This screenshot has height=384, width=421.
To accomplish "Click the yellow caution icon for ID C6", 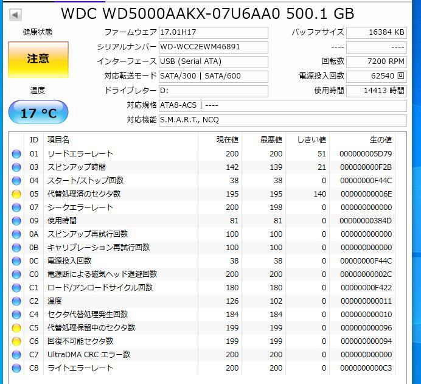I will click(16, 341).
